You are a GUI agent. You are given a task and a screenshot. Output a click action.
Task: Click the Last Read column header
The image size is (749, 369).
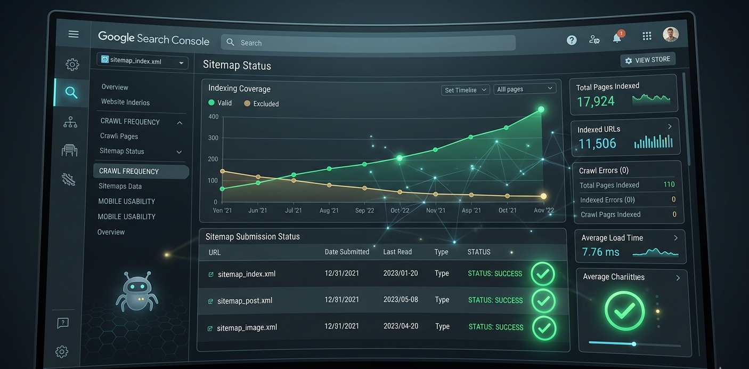click(397, 252)
